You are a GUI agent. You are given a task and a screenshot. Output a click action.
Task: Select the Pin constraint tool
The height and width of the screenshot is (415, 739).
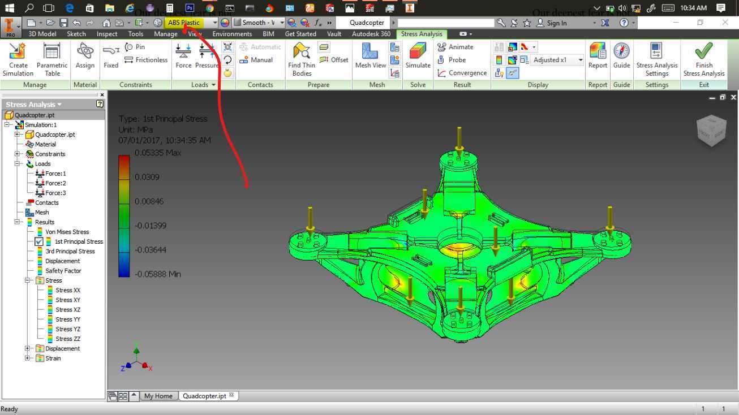coord(135,47)
